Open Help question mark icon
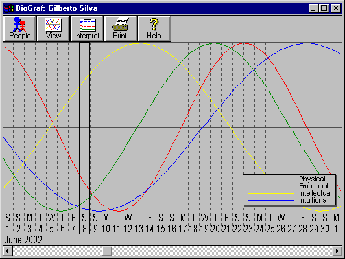Viewport: 345px width, 259px height. coord(154,25)
